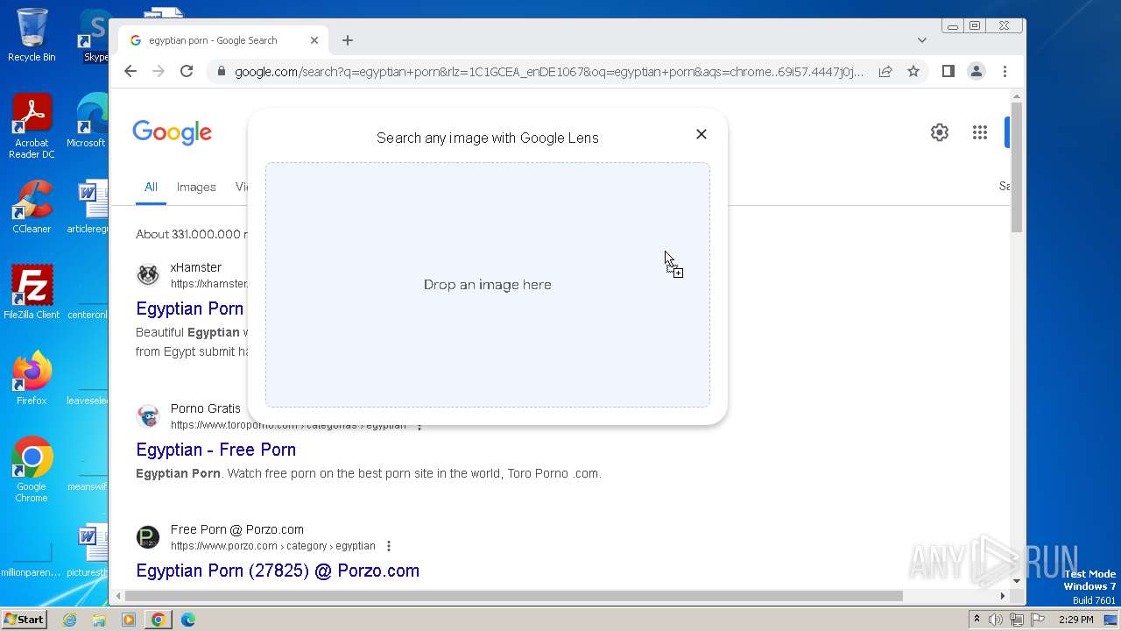1121x631 pixels.
Task: Open the Chrome side panel
Action: click(948, 71)
